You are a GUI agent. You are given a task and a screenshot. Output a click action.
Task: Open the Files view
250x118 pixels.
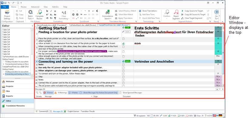(x=17, y=91)
